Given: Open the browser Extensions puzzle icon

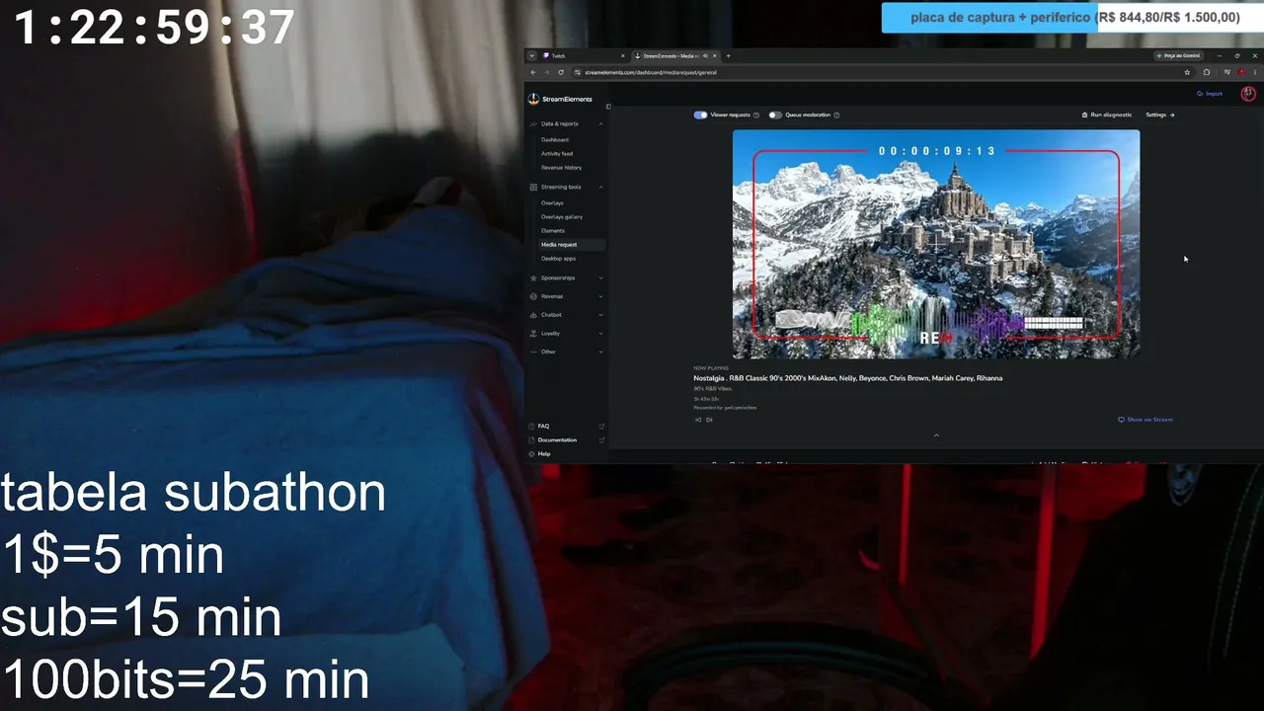Looking at the screenshot, I should coord(1206,72).
